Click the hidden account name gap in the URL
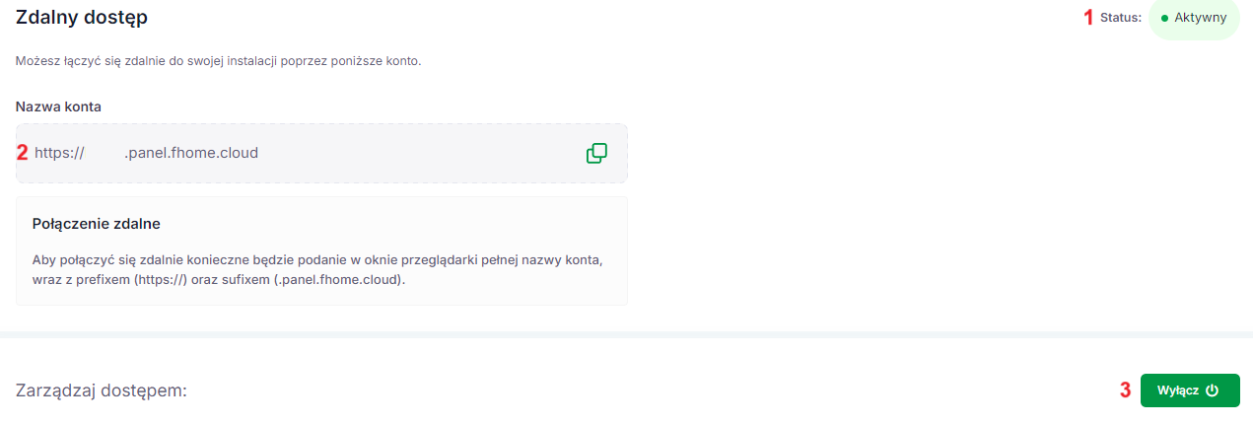The width and height of the screenshot is (1253, 425). [x=104, y=153]
